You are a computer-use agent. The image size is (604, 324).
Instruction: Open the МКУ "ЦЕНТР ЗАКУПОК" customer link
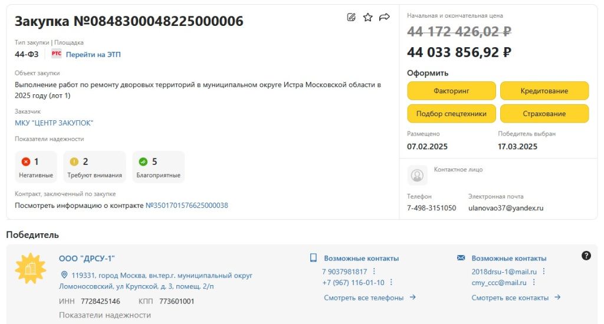54,123
